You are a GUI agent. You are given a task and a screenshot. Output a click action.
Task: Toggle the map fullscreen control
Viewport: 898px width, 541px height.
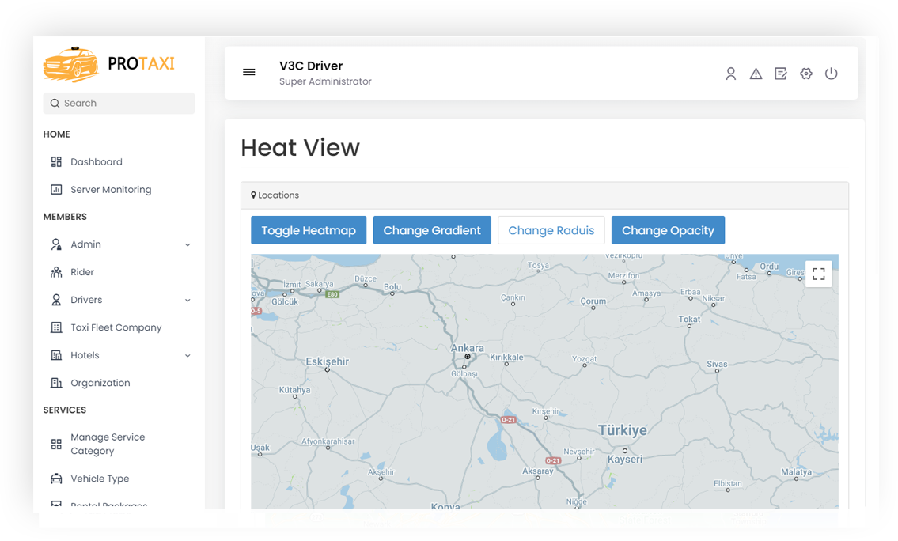pos(819,274)
